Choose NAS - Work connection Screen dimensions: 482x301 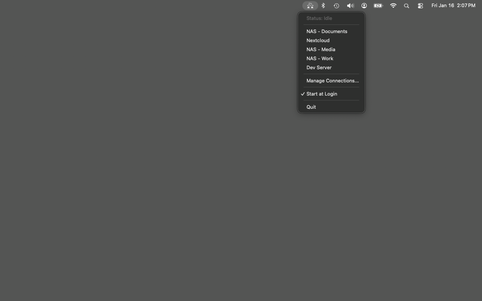pyautogui.click(x=331, y=58)
